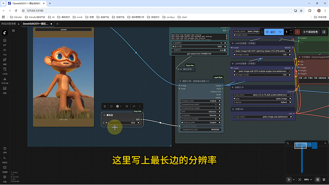This screenshot has height=185, width=329.
Task: Select the pointer select mode tool
Action: click(x=289, y=180)
